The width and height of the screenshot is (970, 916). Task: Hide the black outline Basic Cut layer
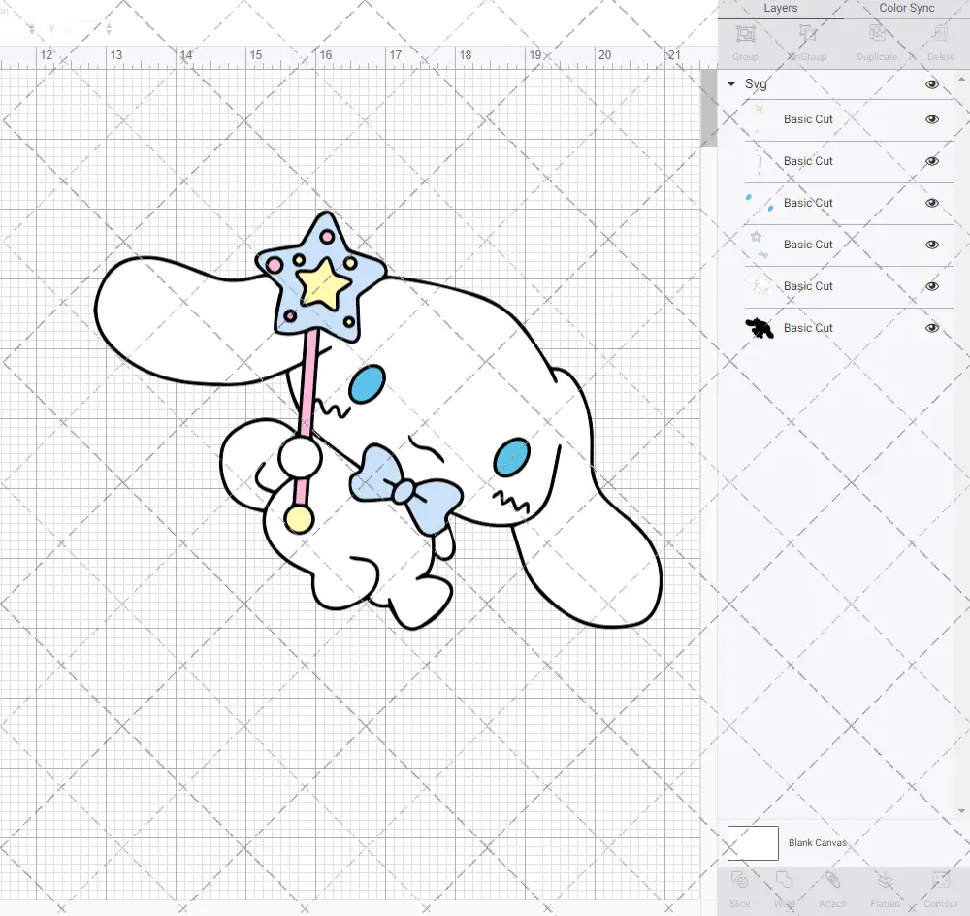[x=931, y=328]
